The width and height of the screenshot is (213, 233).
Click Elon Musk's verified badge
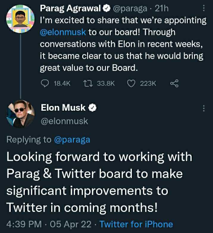pos(93,108)
